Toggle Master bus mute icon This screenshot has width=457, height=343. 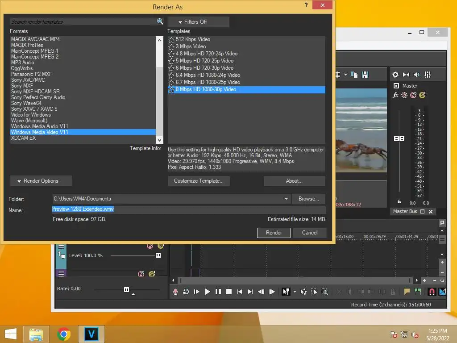click(x=413, y=95)
